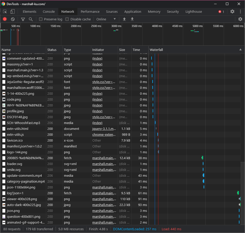Click the 3000 ms mark on the timeline overview
The width and height of the screenshot is (245, 233).
click(x=116, y=26)
